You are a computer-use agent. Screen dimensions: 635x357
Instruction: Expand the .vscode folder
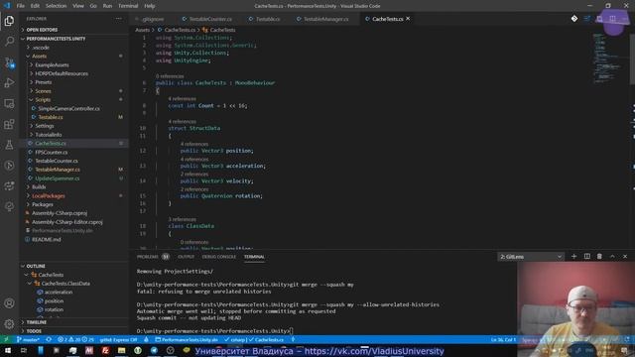tap(41, 48)
